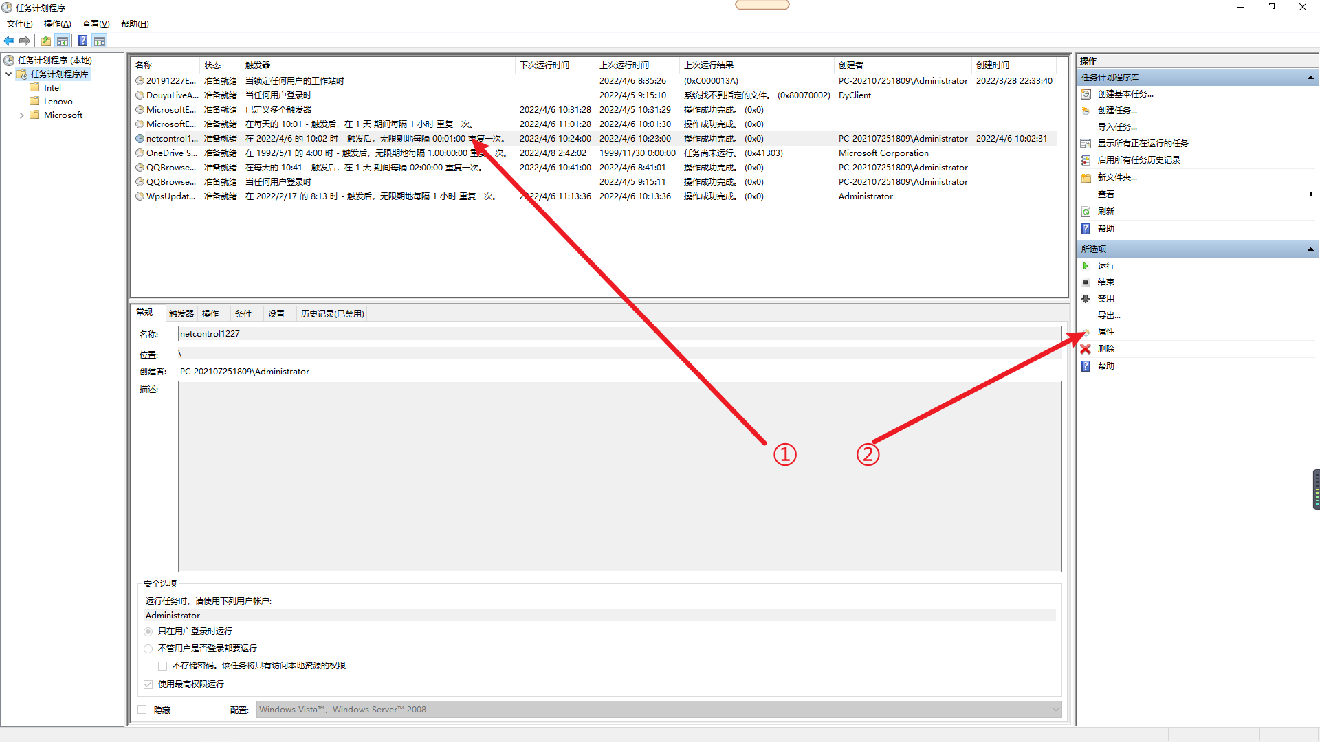This screenshot has width=1320, height=742.
Task: Click 导出... action link
Action: coord(1109,315)
